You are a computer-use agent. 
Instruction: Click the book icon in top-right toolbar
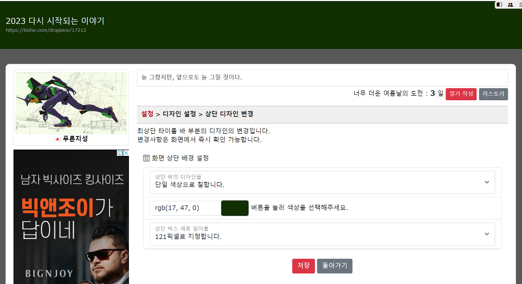click(499, 5)
